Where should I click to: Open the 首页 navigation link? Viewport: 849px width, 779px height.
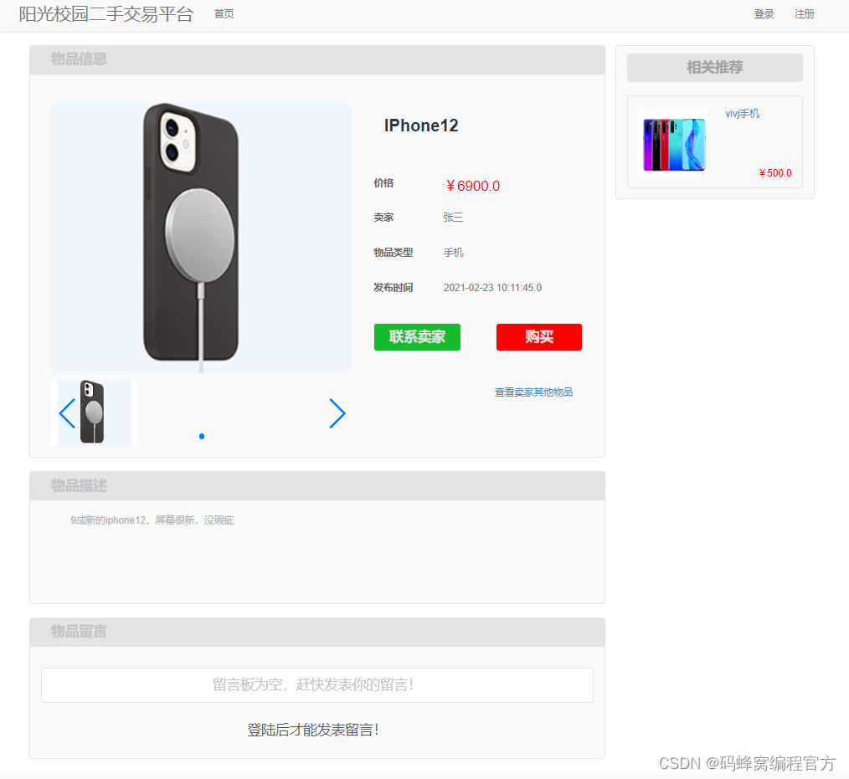point(224,14)
